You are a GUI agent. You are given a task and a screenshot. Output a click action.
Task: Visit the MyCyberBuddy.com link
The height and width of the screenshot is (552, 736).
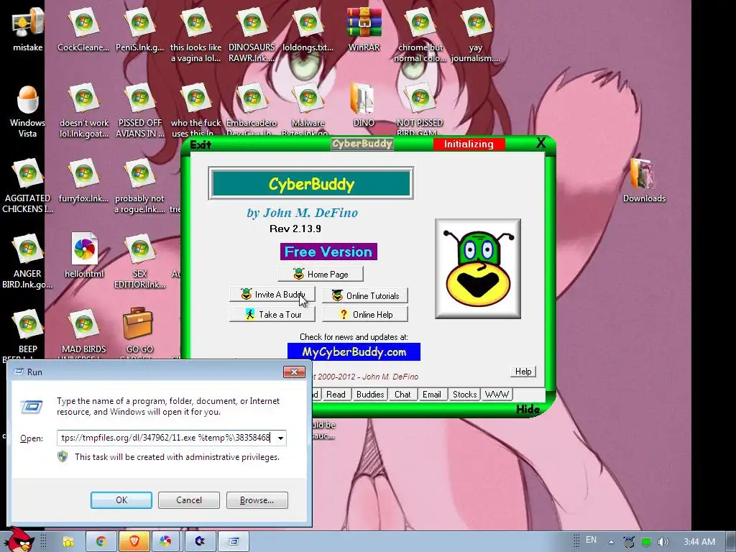point(354,352)
